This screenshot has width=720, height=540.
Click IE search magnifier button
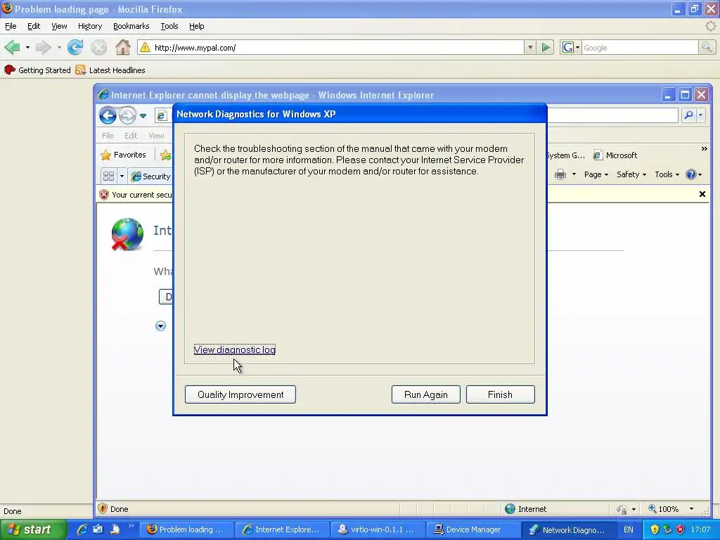tap(688, 115)
